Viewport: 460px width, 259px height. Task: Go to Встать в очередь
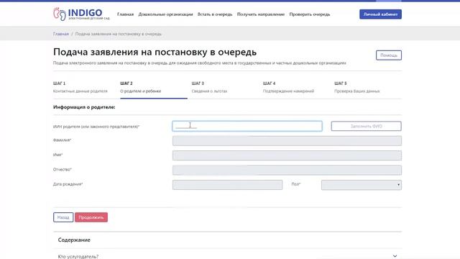pos(215,14)
